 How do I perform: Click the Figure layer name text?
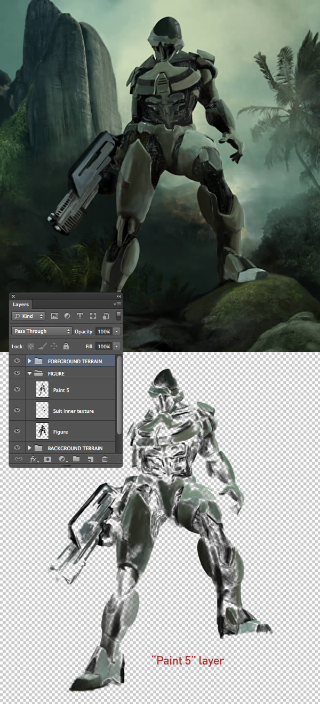[x=60, y=431]
